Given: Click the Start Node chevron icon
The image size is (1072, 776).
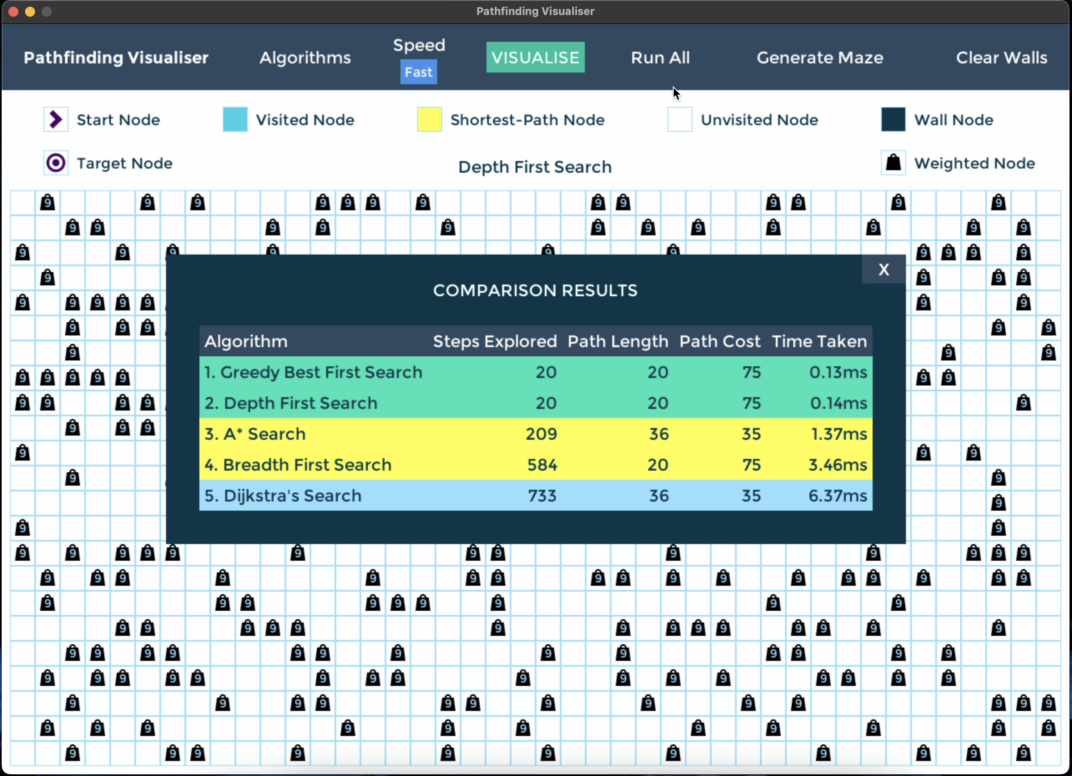Looking at the screenshot, I should tap(56, 120).
